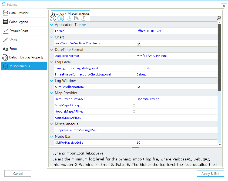The width and height of the screenshot is (228, 181).
Task: Close the Settings window
Action: [224, 6]
